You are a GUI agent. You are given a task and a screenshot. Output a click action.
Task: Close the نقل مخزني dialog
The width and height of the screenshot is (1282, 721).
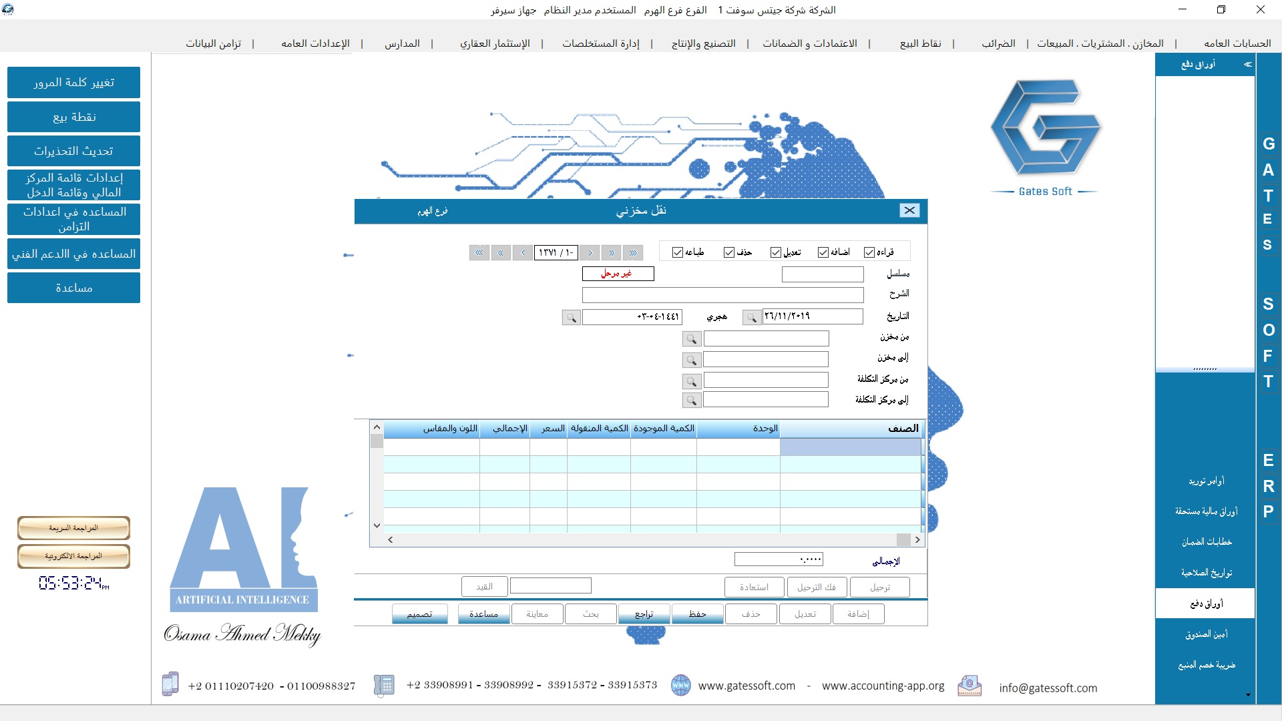click(909, 210)
